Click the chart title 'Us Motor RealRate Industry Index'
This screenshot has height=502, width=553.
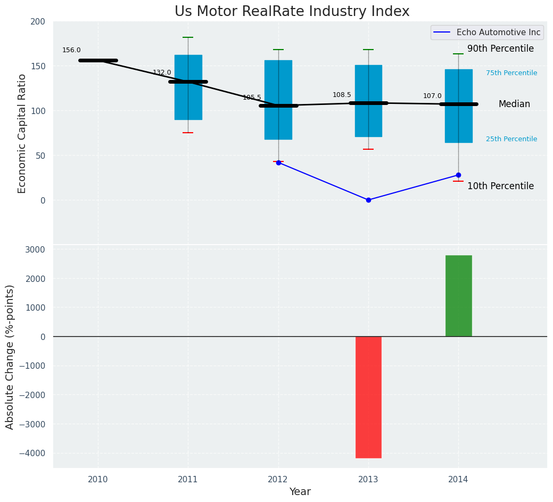(292, 12)
